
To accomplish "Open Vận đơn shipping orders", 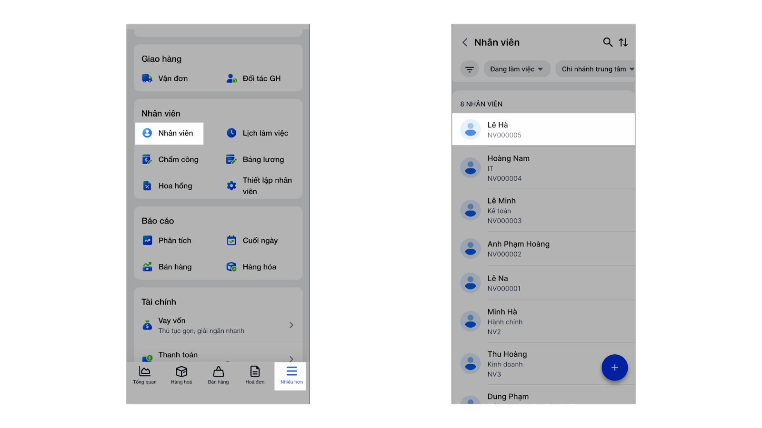I will [x=165, y=78].
